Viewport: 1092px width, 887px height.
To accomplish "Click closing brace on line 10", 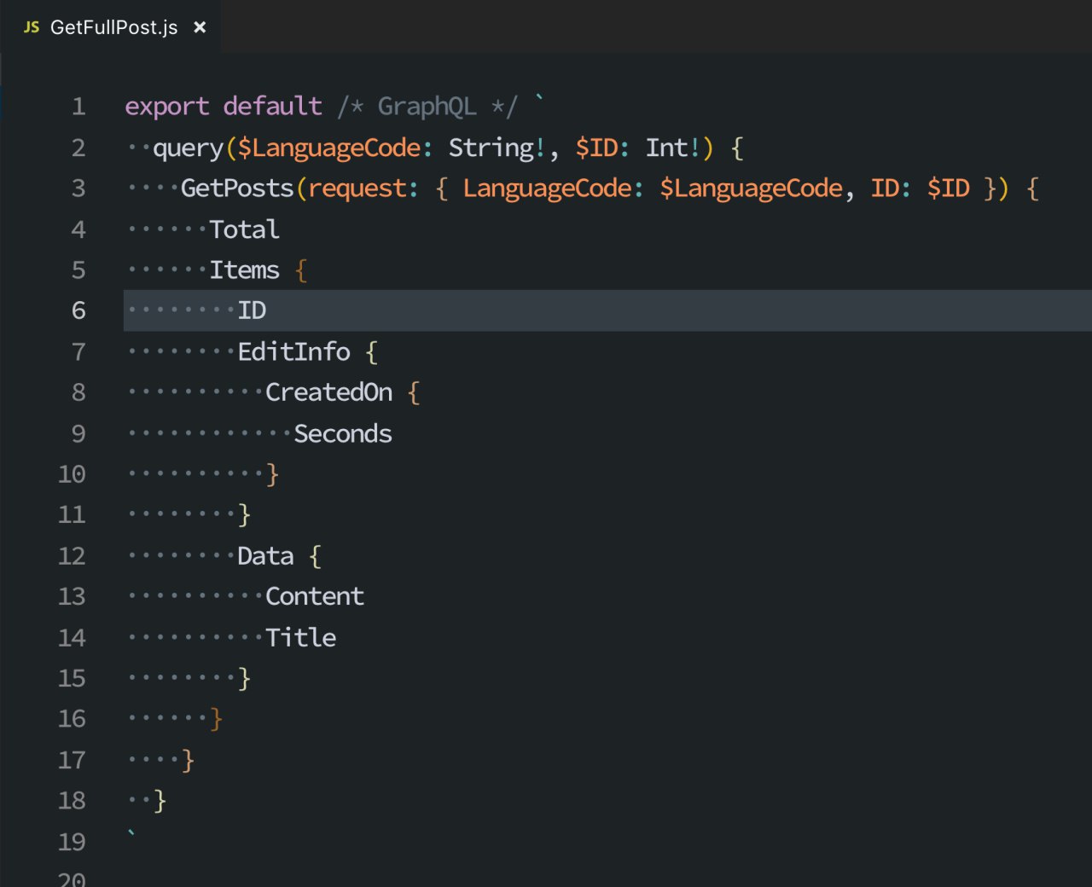I will click(x=272, y=474).
